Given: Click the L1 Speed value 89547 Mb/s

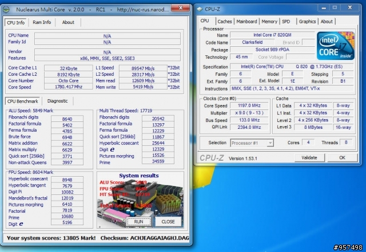Looking at the screenshot, I should coord(143,68).
